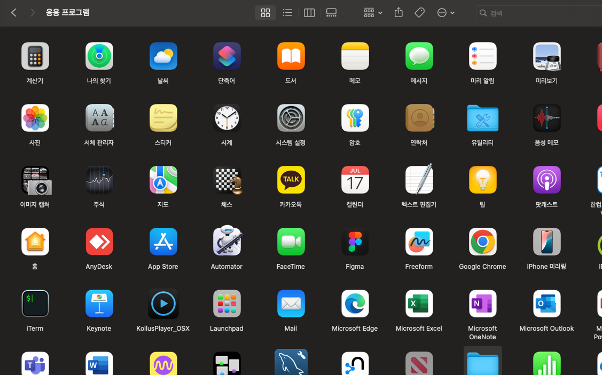Open the 연락처 contacts app
Screen dimensions: 602x375
coord(419,118)
